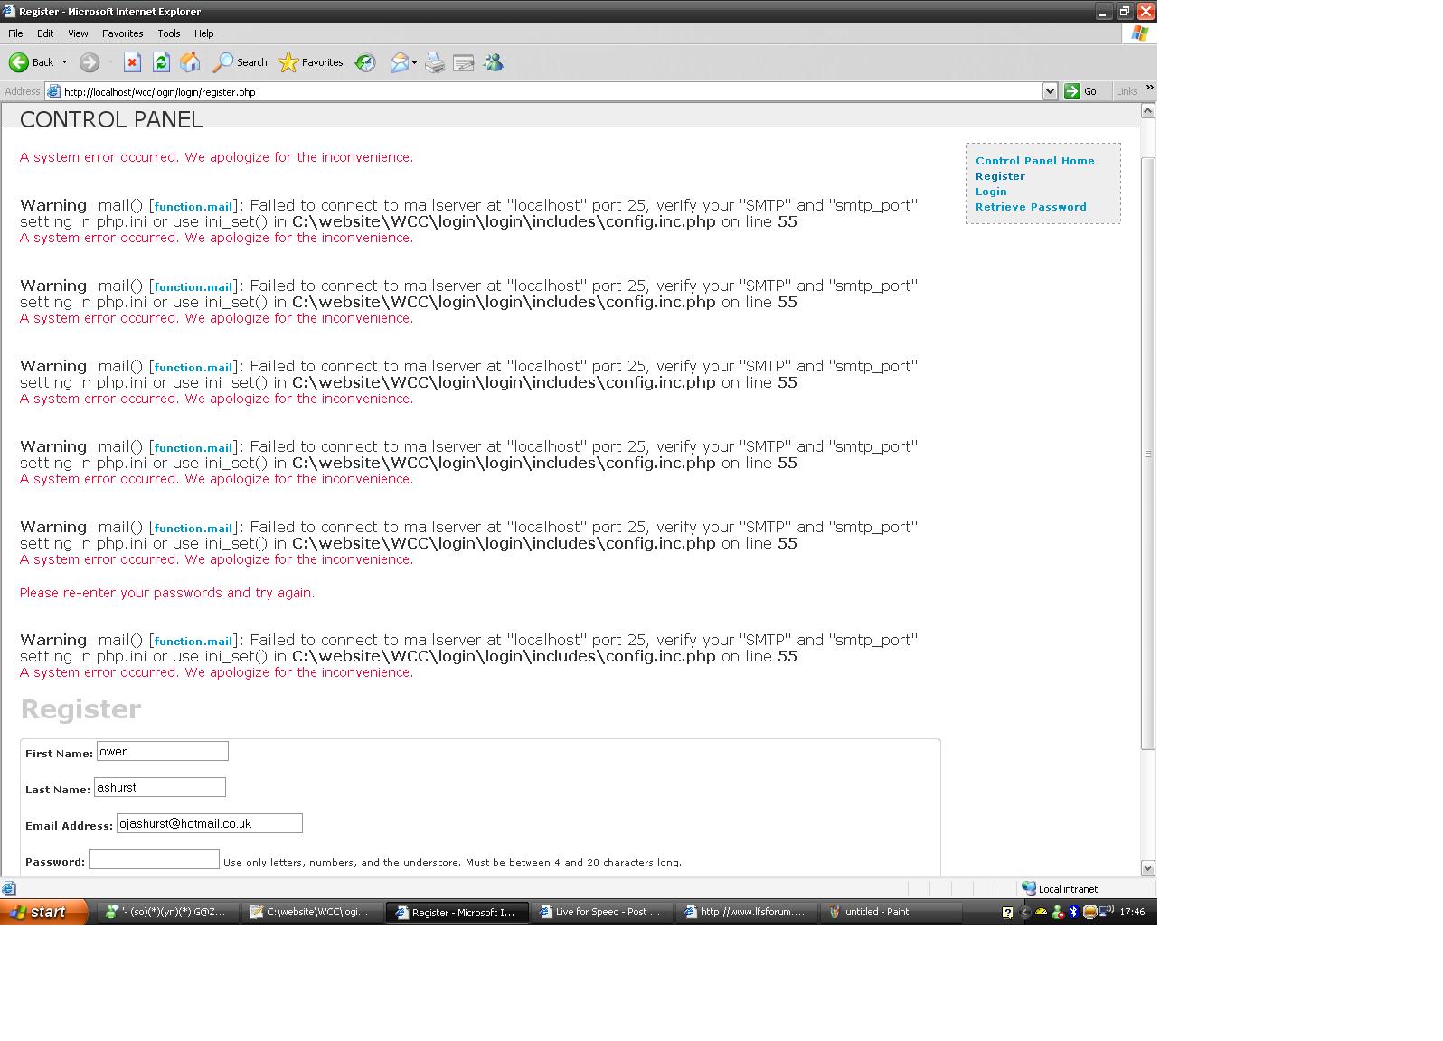Open the History clock icon

[365, 62]
